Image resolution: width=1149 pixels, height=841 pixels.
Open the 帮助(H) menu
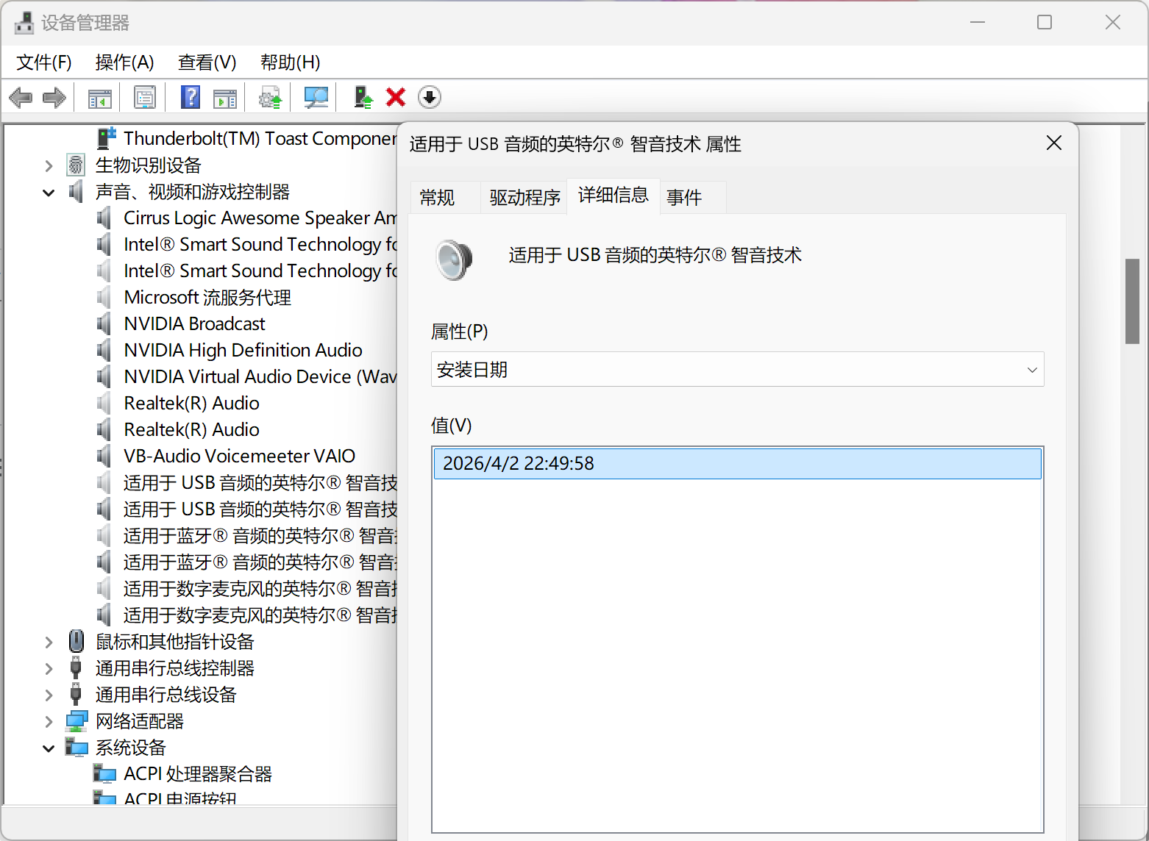coord(290,62)
